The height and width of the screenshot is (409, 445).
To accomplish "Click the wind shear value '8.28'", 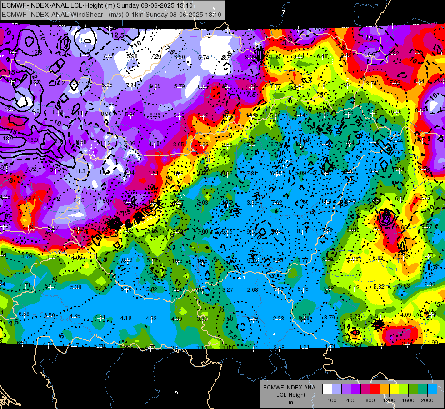I will pos(304,318).
